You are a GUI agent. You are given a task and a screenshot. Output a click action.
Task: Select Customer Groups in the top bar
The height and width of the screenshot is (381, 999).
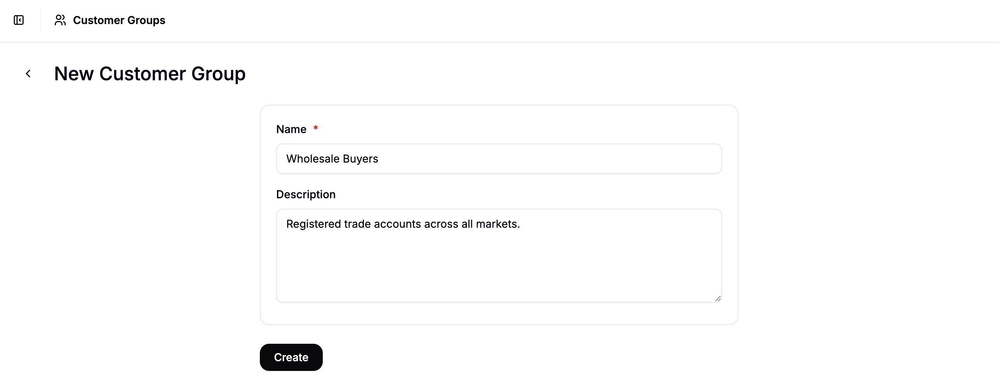(119, 20)
